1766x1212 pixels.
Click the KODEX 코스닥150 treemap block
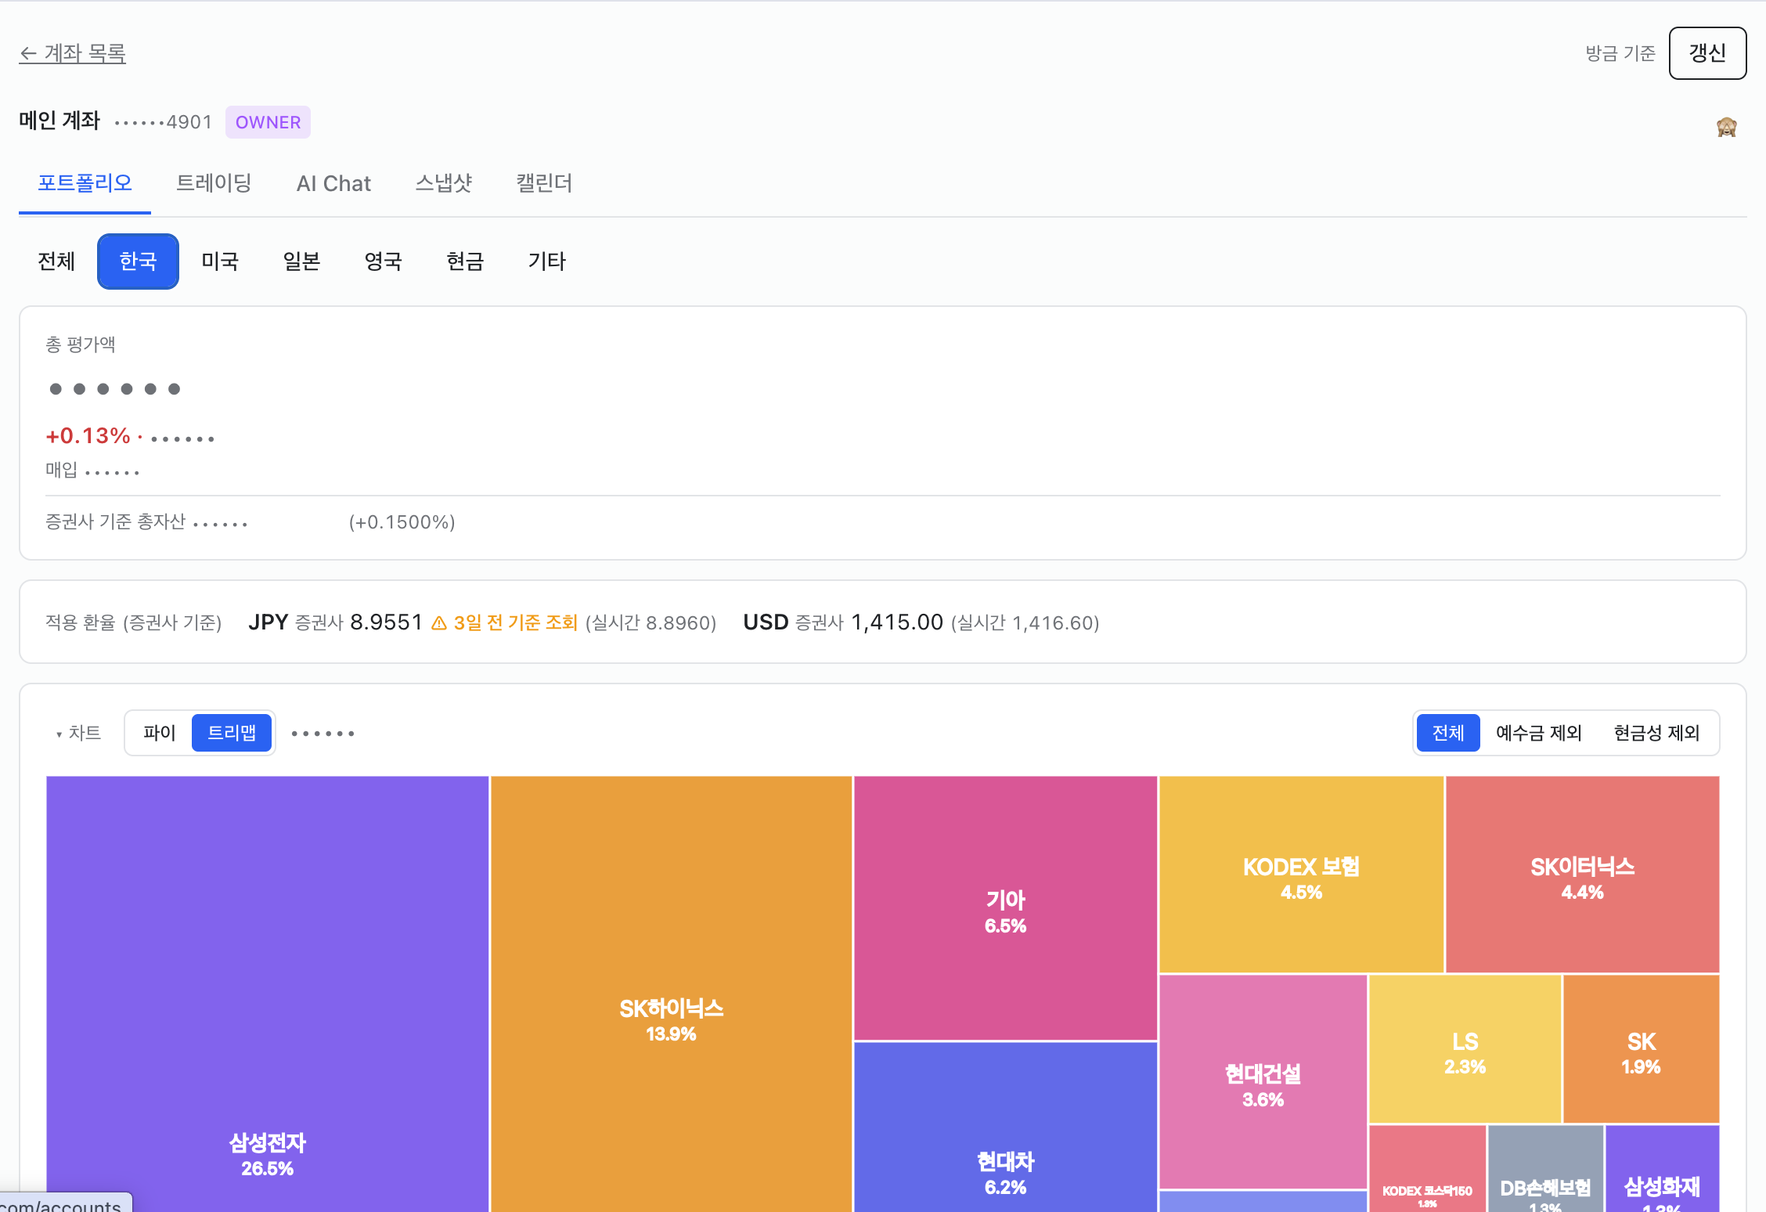click(1427, 1169)
